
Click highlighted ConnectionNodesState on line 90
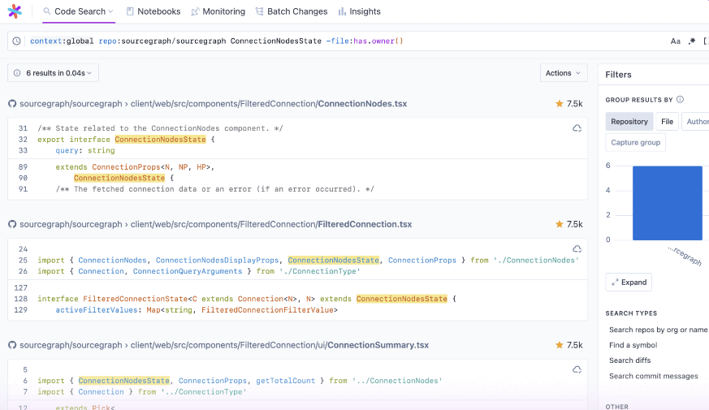pyautogui.click(x=119, y=178)
